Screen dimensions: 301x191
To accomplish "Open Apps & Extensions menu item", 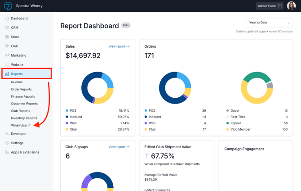I will 25,152.
